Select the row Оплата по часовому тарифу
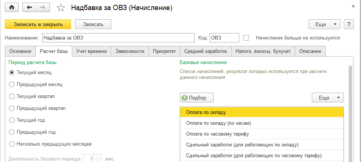361x162 pixels. pyautogui.click(x=262, y=134)
